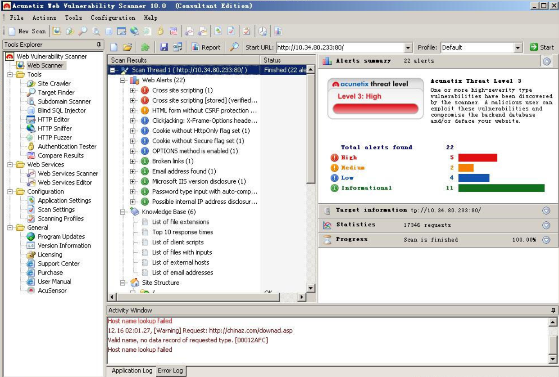Pin the Tools Explorer panel
Viewport: 559px width, 377px height.
point(99,45)
